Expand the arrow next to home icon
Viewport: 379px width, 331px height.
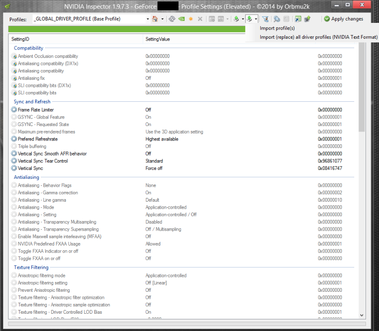pos(163,19)
